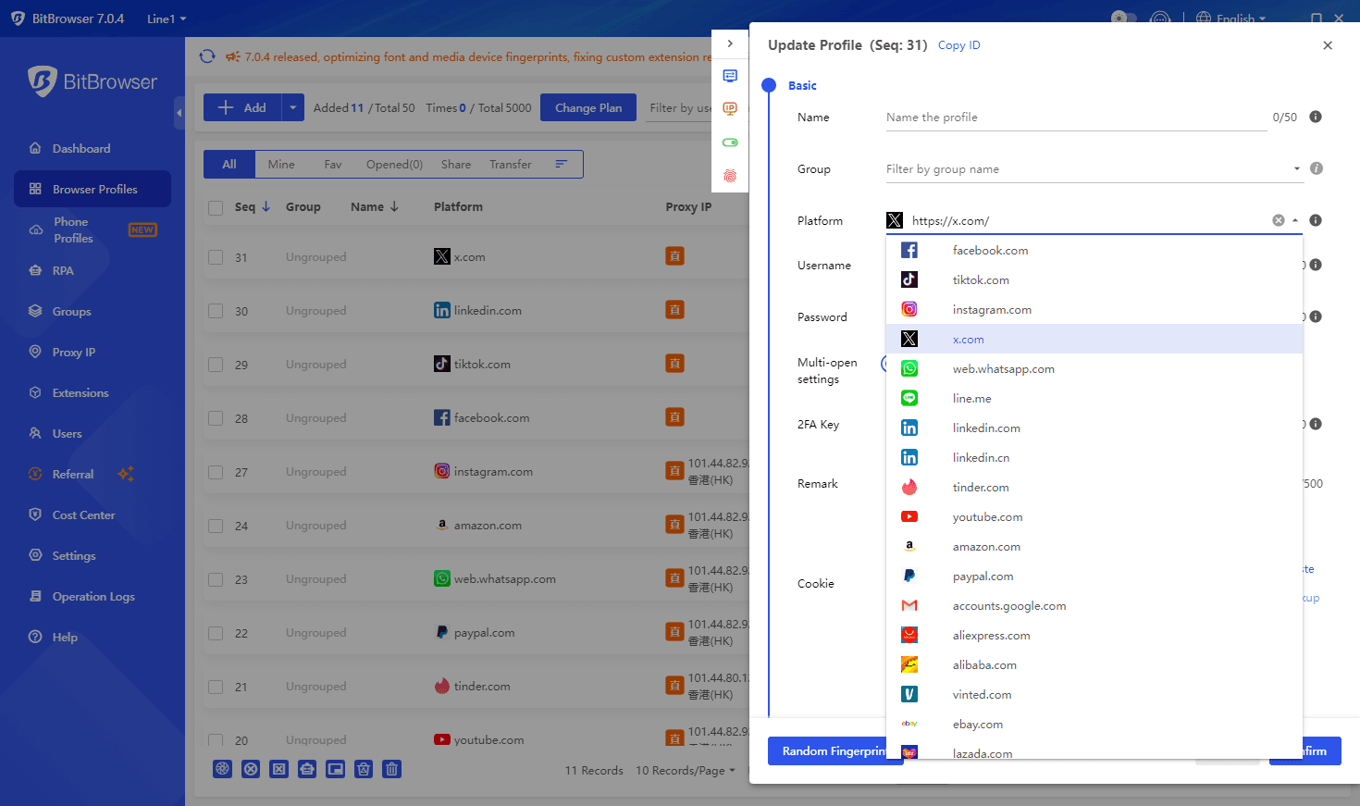1360x806 pixels.
Task: Open the 10 Records/Page dropdown
Action: click(686, 770)
